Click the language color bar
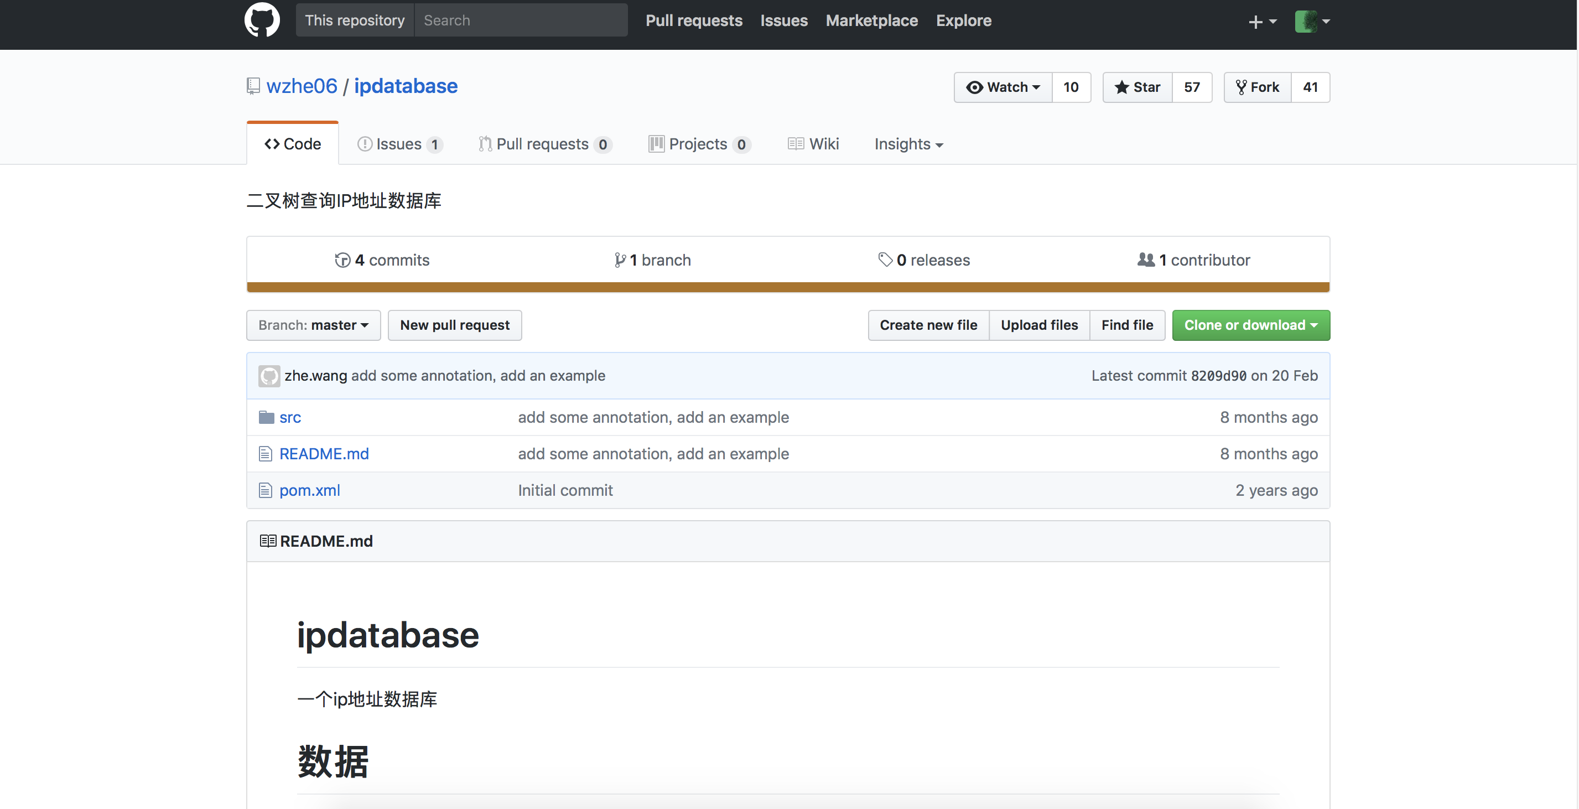 pos(788,287)
